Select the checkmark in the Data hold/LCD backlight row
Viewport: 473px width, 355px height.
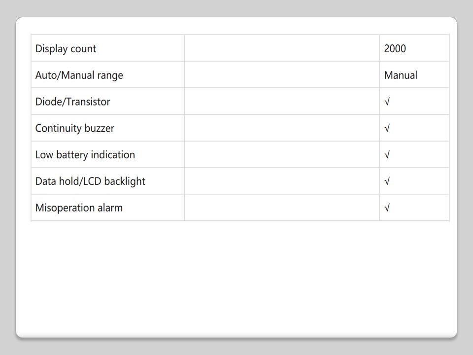coord(387,181)
